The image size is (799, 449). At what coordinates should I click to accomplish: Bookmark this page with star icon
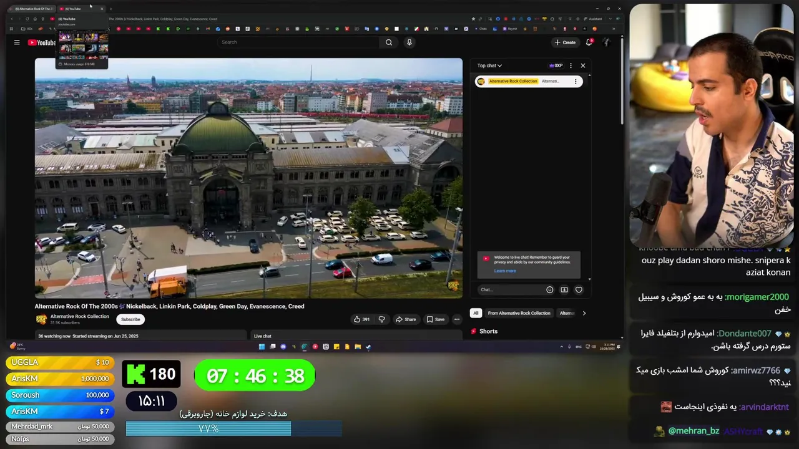473,19
